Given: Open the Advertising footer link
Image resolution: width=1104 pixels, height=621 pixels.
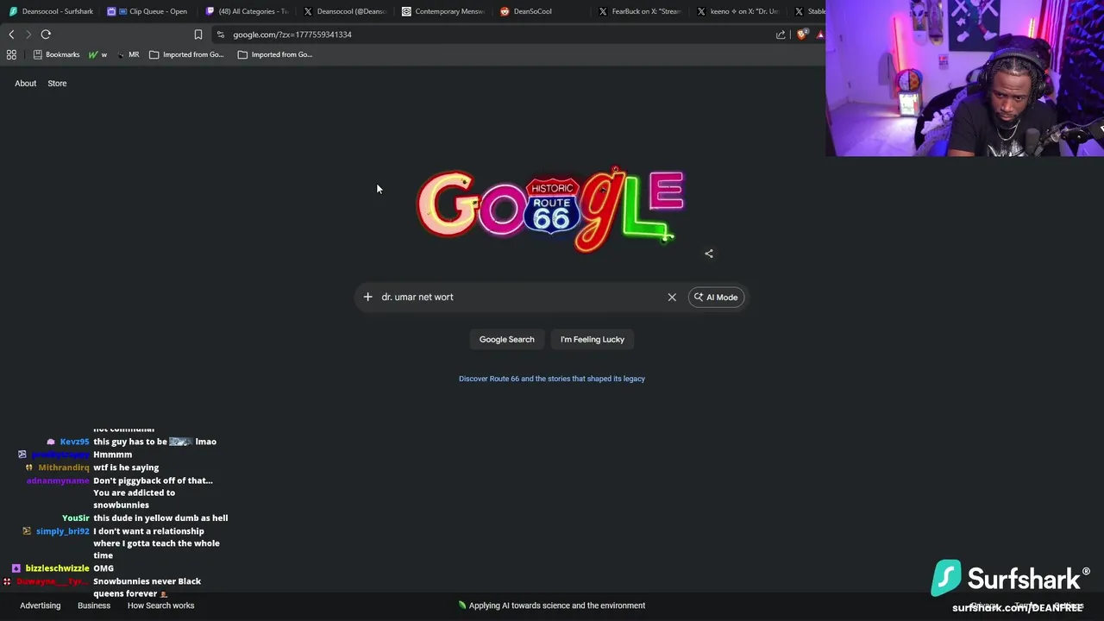Looking at the screenshot, I should (x=41, y=605).
